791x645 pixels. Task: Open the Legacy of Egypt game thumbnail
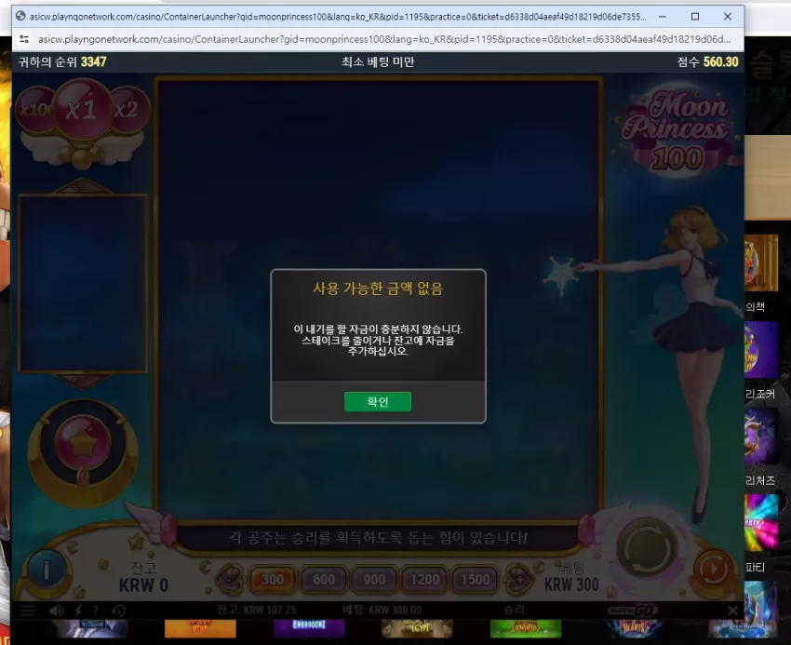pos(417,629)
